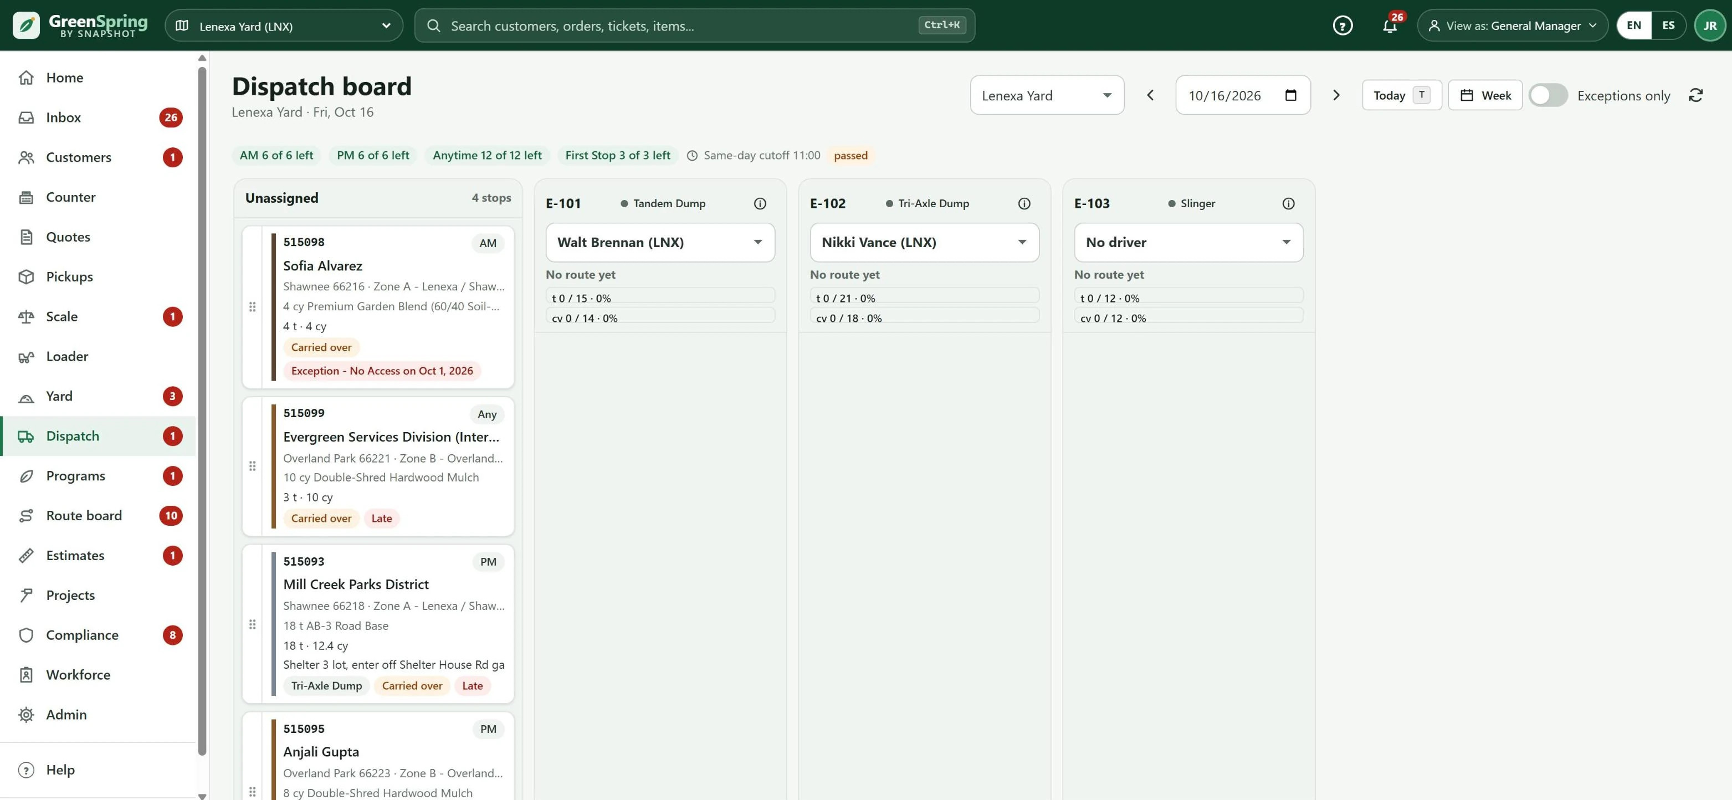The image size is (1732, 800).
Task: Click E-102 cubic yard bar cv 0 / 18
Action: [x=924, y=316]
